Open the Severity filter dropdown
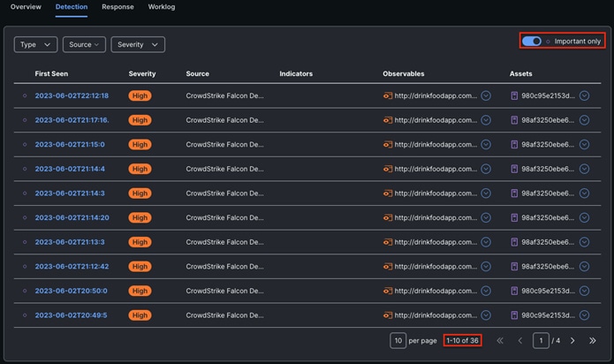614x364 pixels. pyautogui.click(x=138, y=45)
